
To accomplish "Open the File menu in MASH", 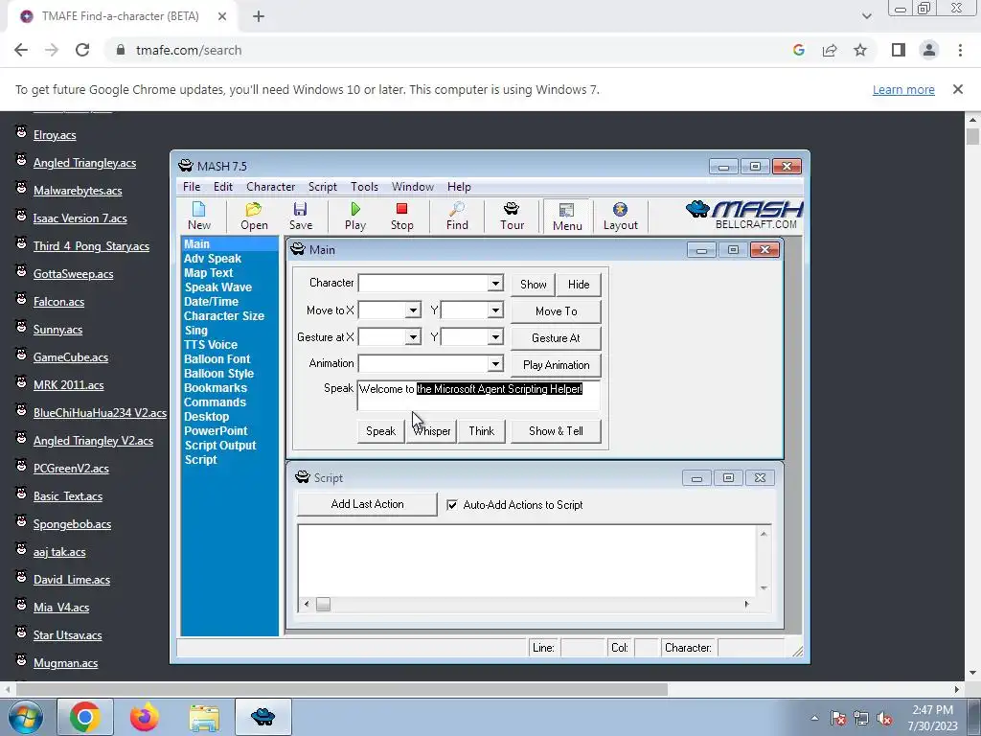I will [192, 187].
